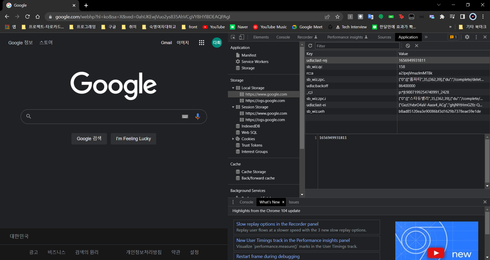Open Slow replay options link
The height and width of the screenshot is (260, 490).
[277, 224]
